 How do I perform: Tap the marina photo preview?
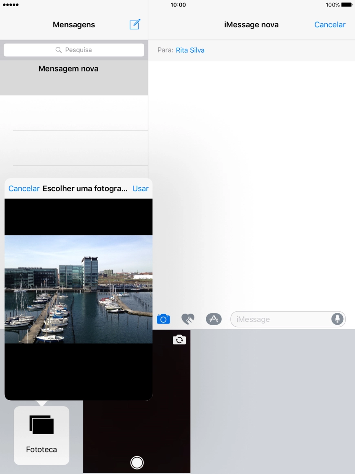(78, 289)
